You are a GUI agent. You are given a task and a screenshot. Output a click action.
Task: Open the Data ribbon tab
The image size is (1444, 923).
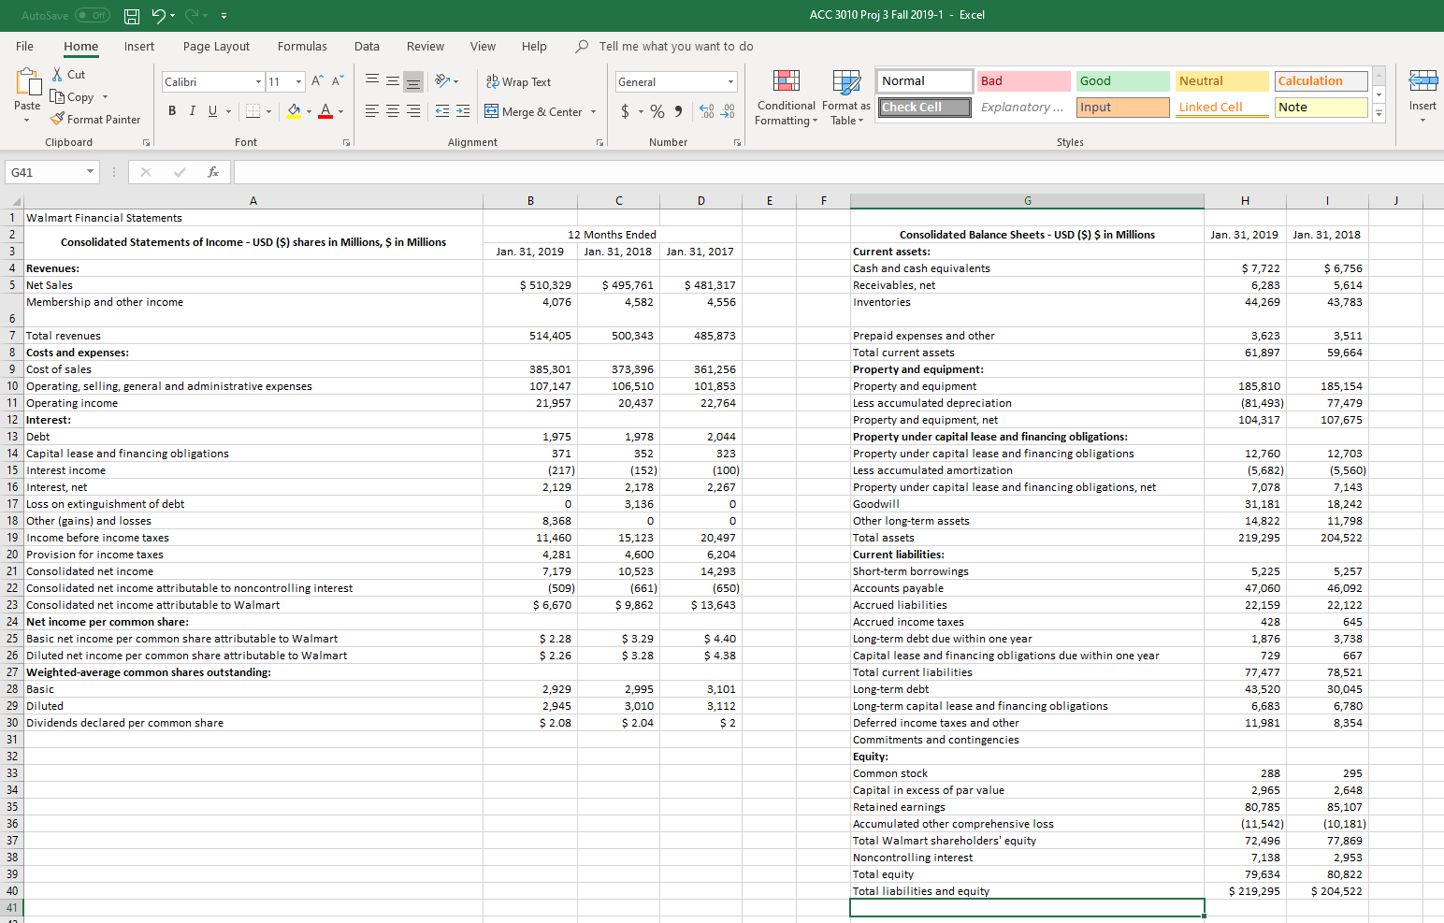(x=367, y=46)
